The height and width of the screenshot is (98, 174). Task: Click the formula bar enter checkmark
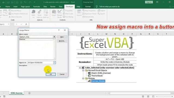coord(21,24)
